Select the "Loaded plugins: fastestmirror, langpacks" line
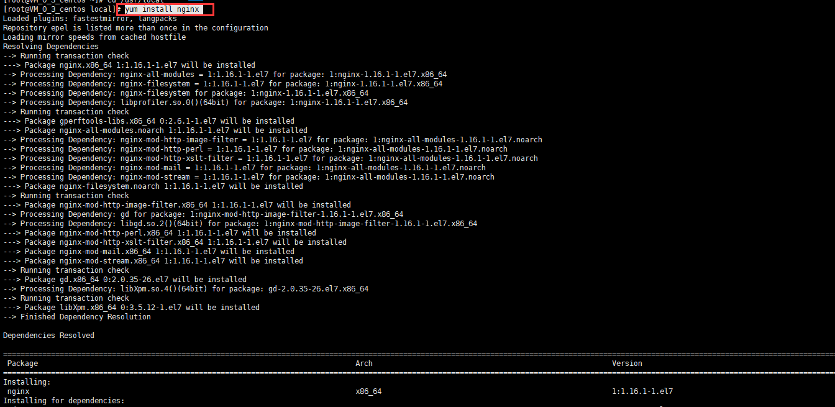 [x=89, y=19]
